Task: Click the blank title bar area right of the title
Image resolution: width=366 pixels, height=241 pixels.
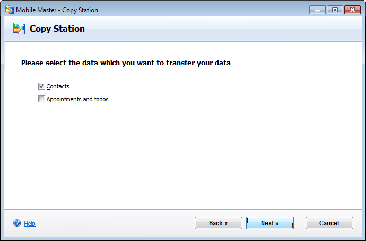Action: point(202,10)
